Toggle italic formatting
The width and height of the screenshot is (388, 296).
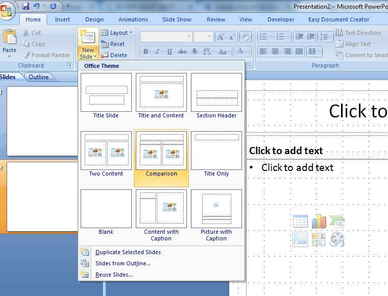[157, 52]
